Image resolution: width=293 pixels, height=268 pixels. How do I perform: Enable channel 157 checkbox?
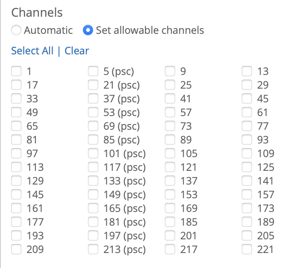tap(247, 195)
